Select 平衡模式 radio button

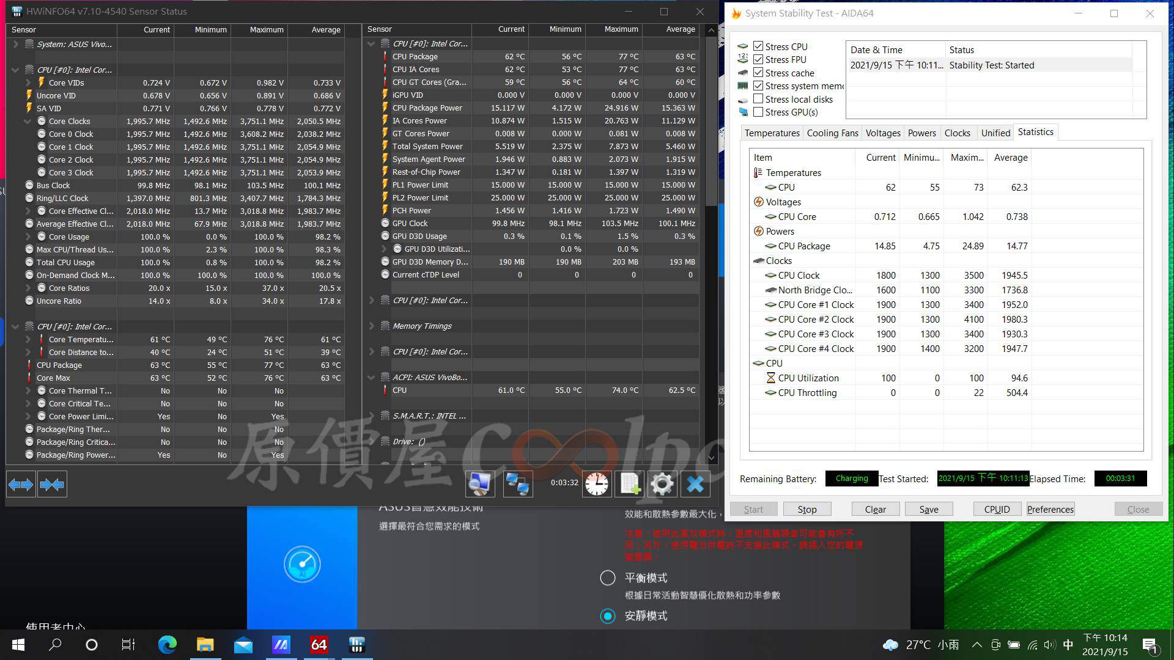click(x=608, y=578)
